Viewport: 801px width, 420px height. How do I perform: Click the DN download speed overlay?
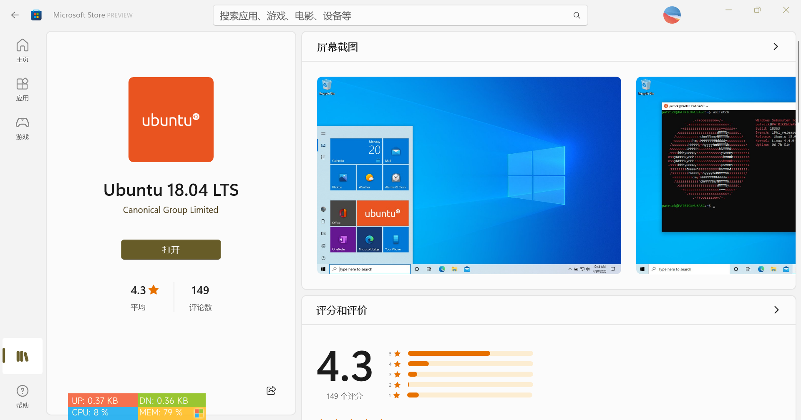[172, 400]
